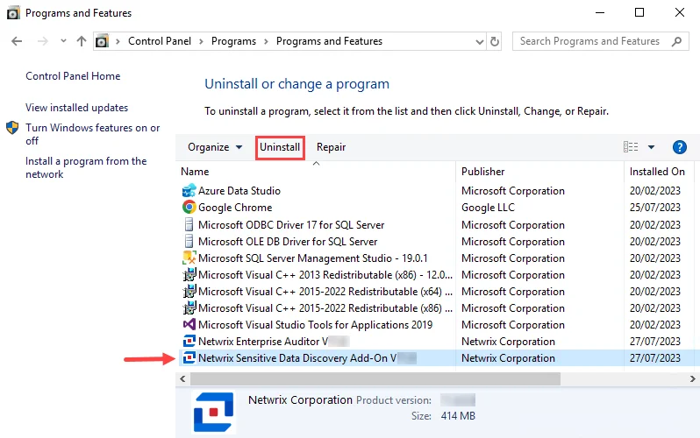
Task: Open the recent locations dropdown arrow
Action: point(63,41)
